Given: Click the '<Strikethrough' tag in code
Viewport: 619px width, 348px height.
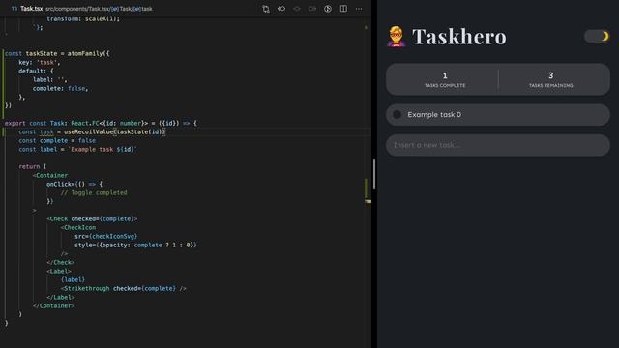Looking at the screenshot, I should pos(85,288).
